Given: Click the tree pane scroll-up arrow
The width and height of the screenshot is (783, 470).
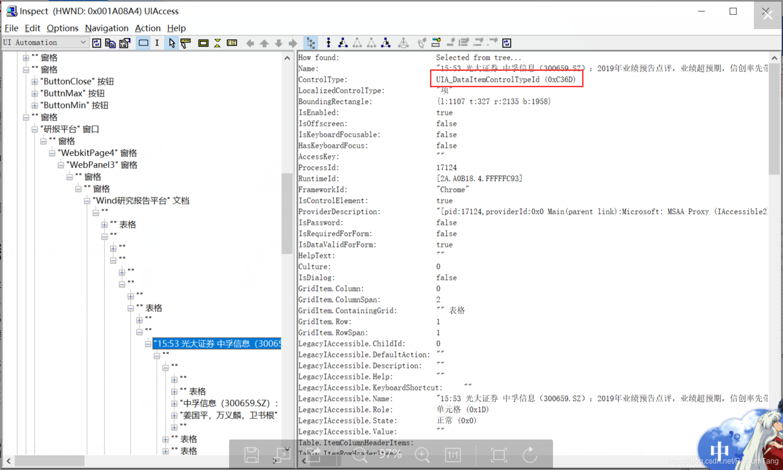Looking at the screenshot, I should click(x=287, y=58).
